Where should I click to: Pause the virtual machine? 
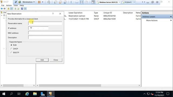[39, 2]
